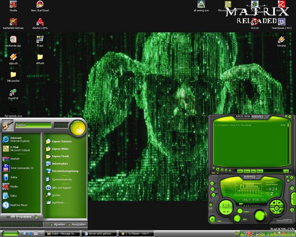Open the #Musik folder
This screenshot has width=296, height=237.
click(x=40, y=59)
